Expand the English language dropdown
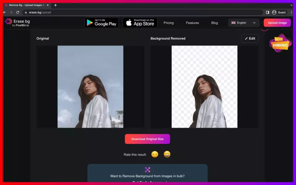Screen dimensions: 296x185 tap(243, 23)
